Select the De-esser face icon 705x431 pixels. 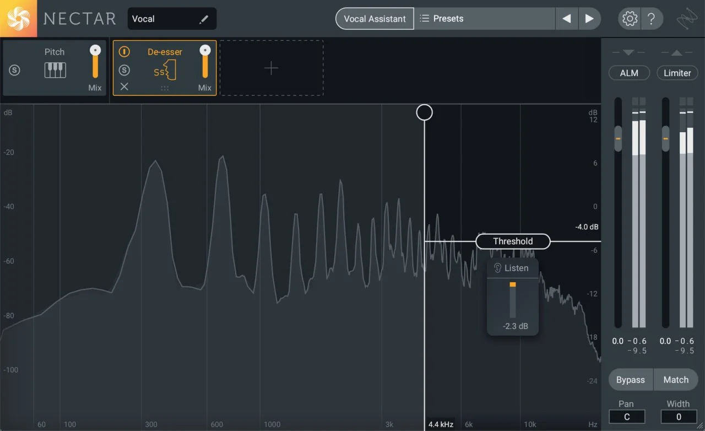165,71
